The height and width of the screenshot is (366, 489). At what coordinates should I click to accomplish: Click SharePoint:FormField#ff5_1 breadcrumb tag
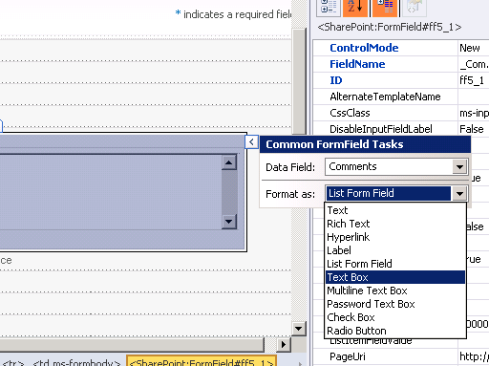[x=202, y=362]
